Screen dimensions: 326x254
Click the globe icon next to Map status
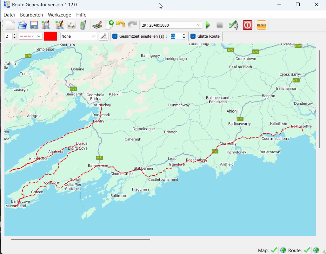(283, 250)
